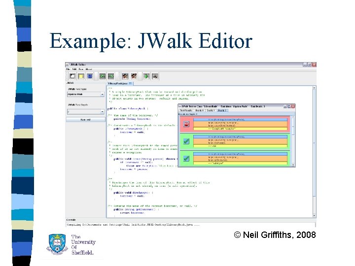Click the blue Save toolbar icon
Image resolution: width=355 pixels, height=266 pixels.
(x=90, y=76)
